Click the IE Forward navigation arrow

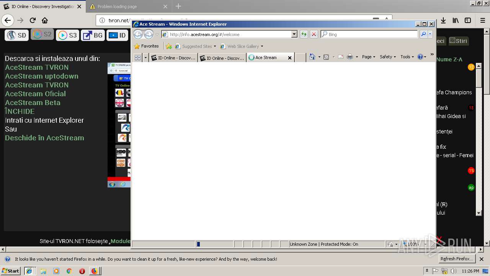149,34
